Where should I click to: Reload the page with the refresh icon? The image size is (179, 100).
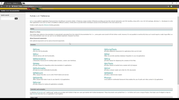(7, 6)
